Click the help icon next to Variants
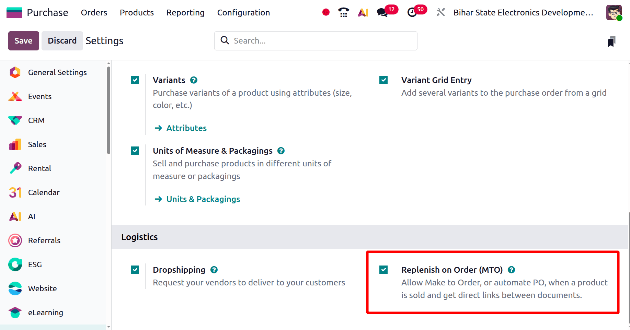 coord(194,80)
